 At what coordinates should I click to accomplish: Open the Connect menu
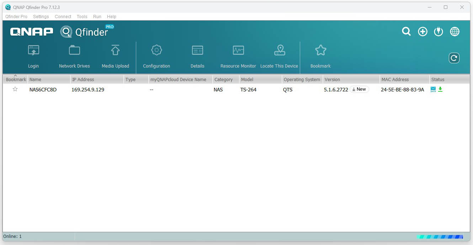click(63, 17)
